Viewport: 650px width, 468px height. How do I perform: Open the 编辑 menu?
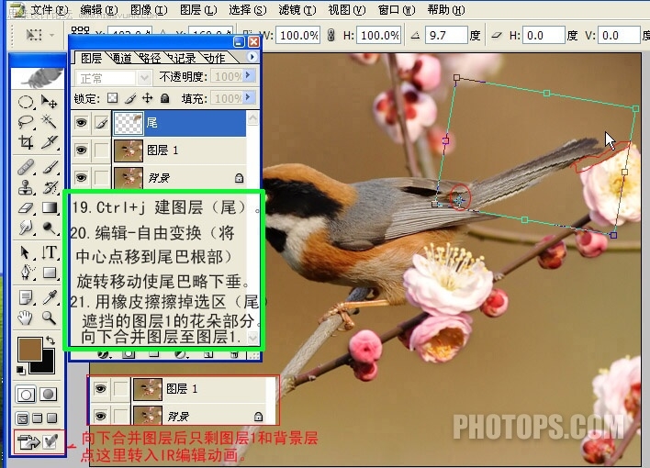(x=99, y=10)
